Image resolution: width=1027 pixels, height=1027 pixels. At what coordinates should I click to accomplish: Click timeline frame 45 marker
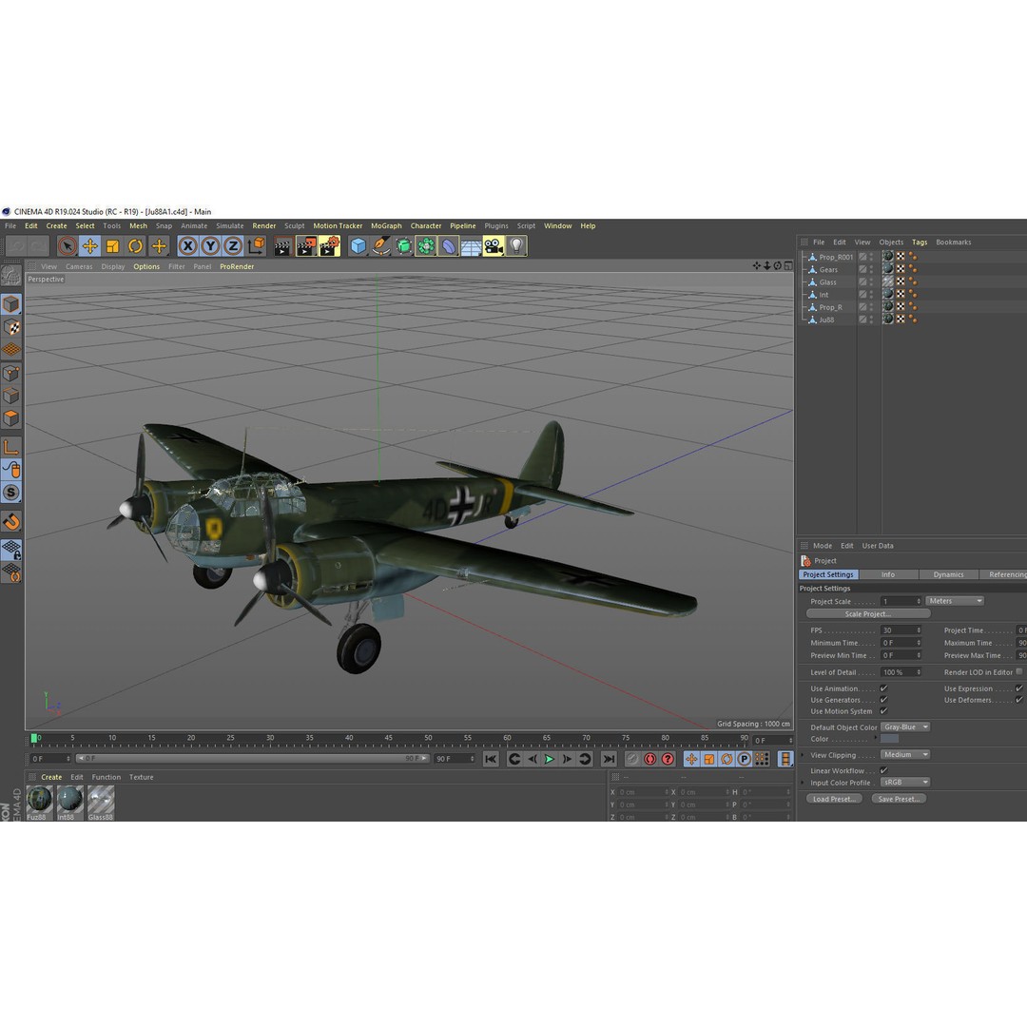(388, 739)
